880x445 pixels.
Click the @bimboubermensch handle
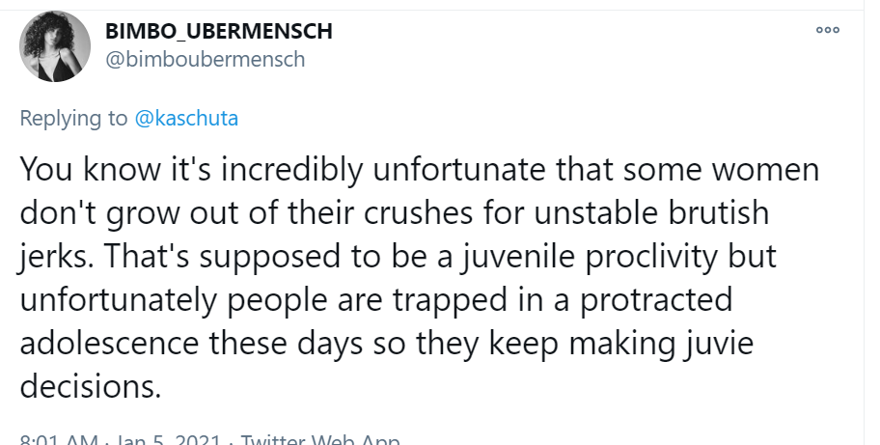click(x=205, y=60)
